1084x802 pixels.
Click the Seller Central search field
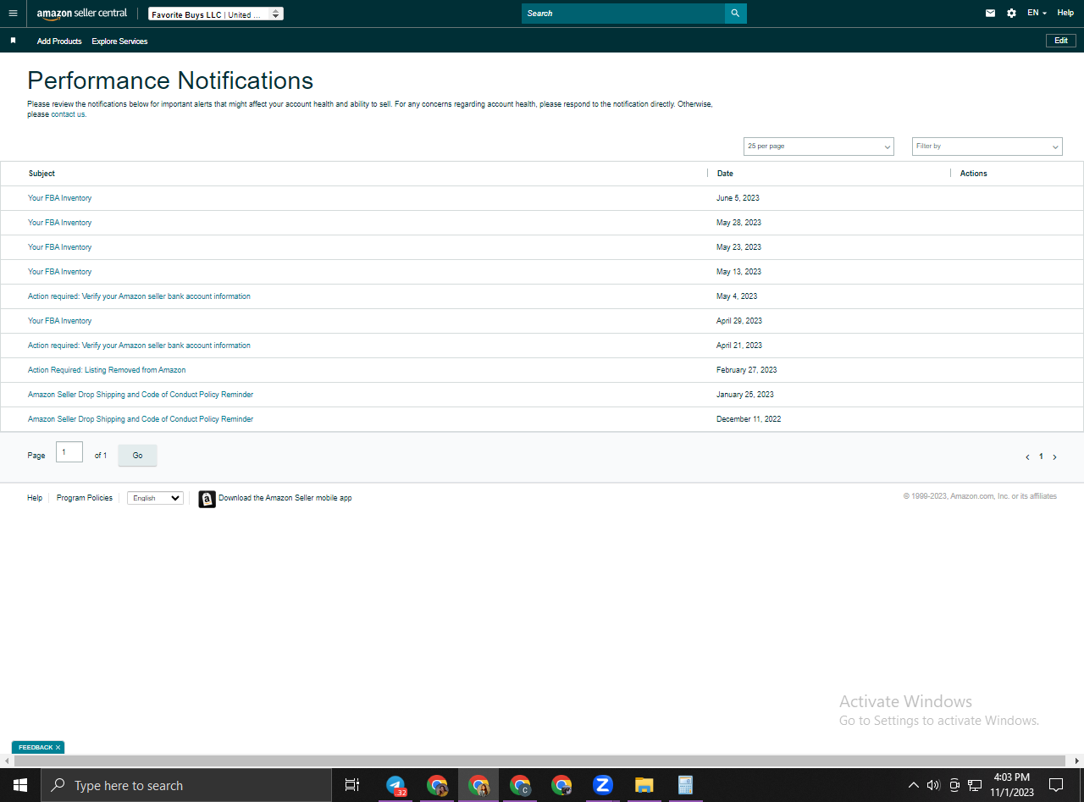(x=623, y=14)
